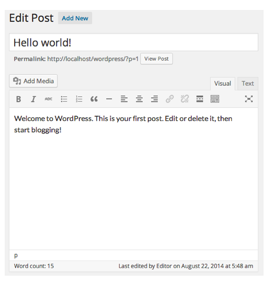This screenshot has width=274, height=283.
Task: Align text right
Action: (154, 99)
